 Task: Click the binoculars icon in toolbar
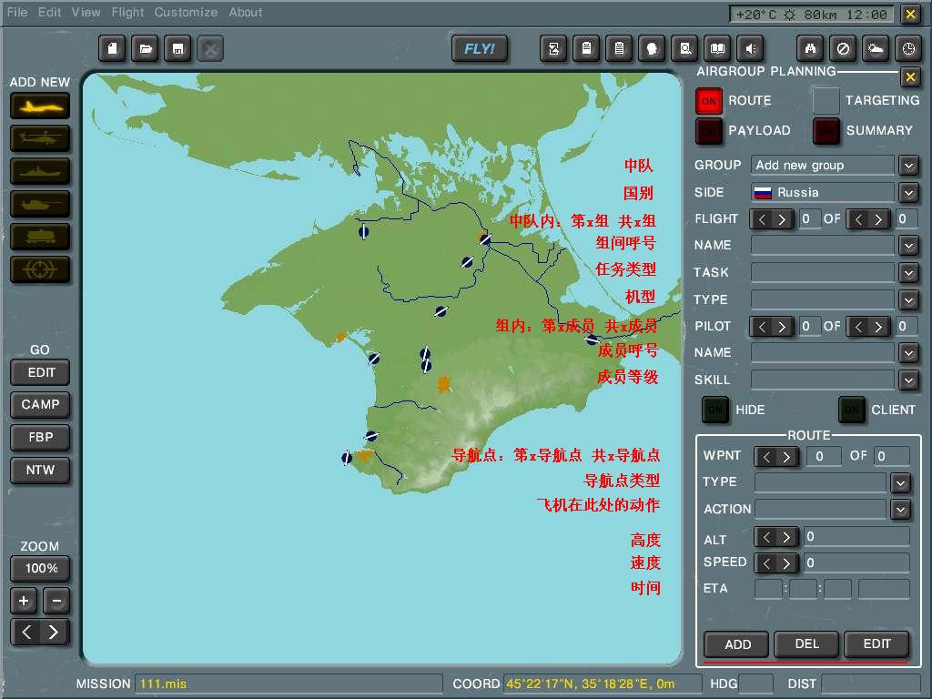[x=810, y=49]
